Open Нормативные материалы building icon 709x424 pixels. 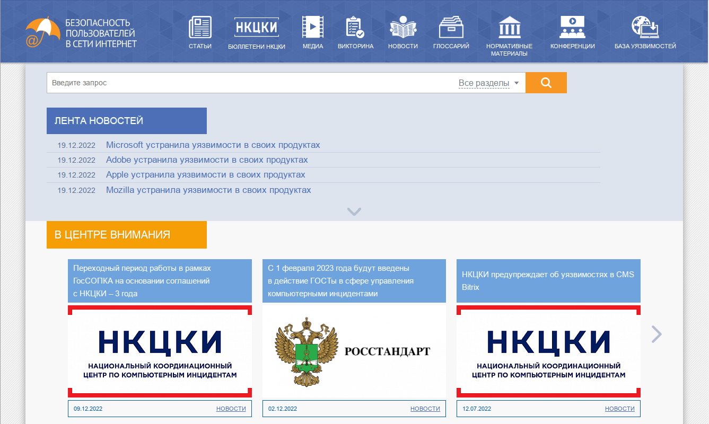(509, 27)
